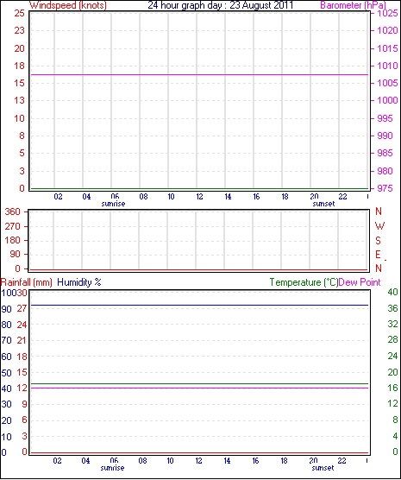The image size is (401, 480).
Task: Click the green windspeed line at zero
Action: coord(199,188)
